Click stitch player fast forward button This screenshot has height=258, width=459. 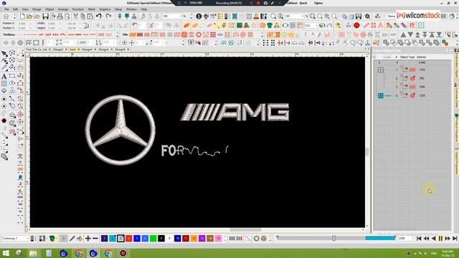point(448,239)
